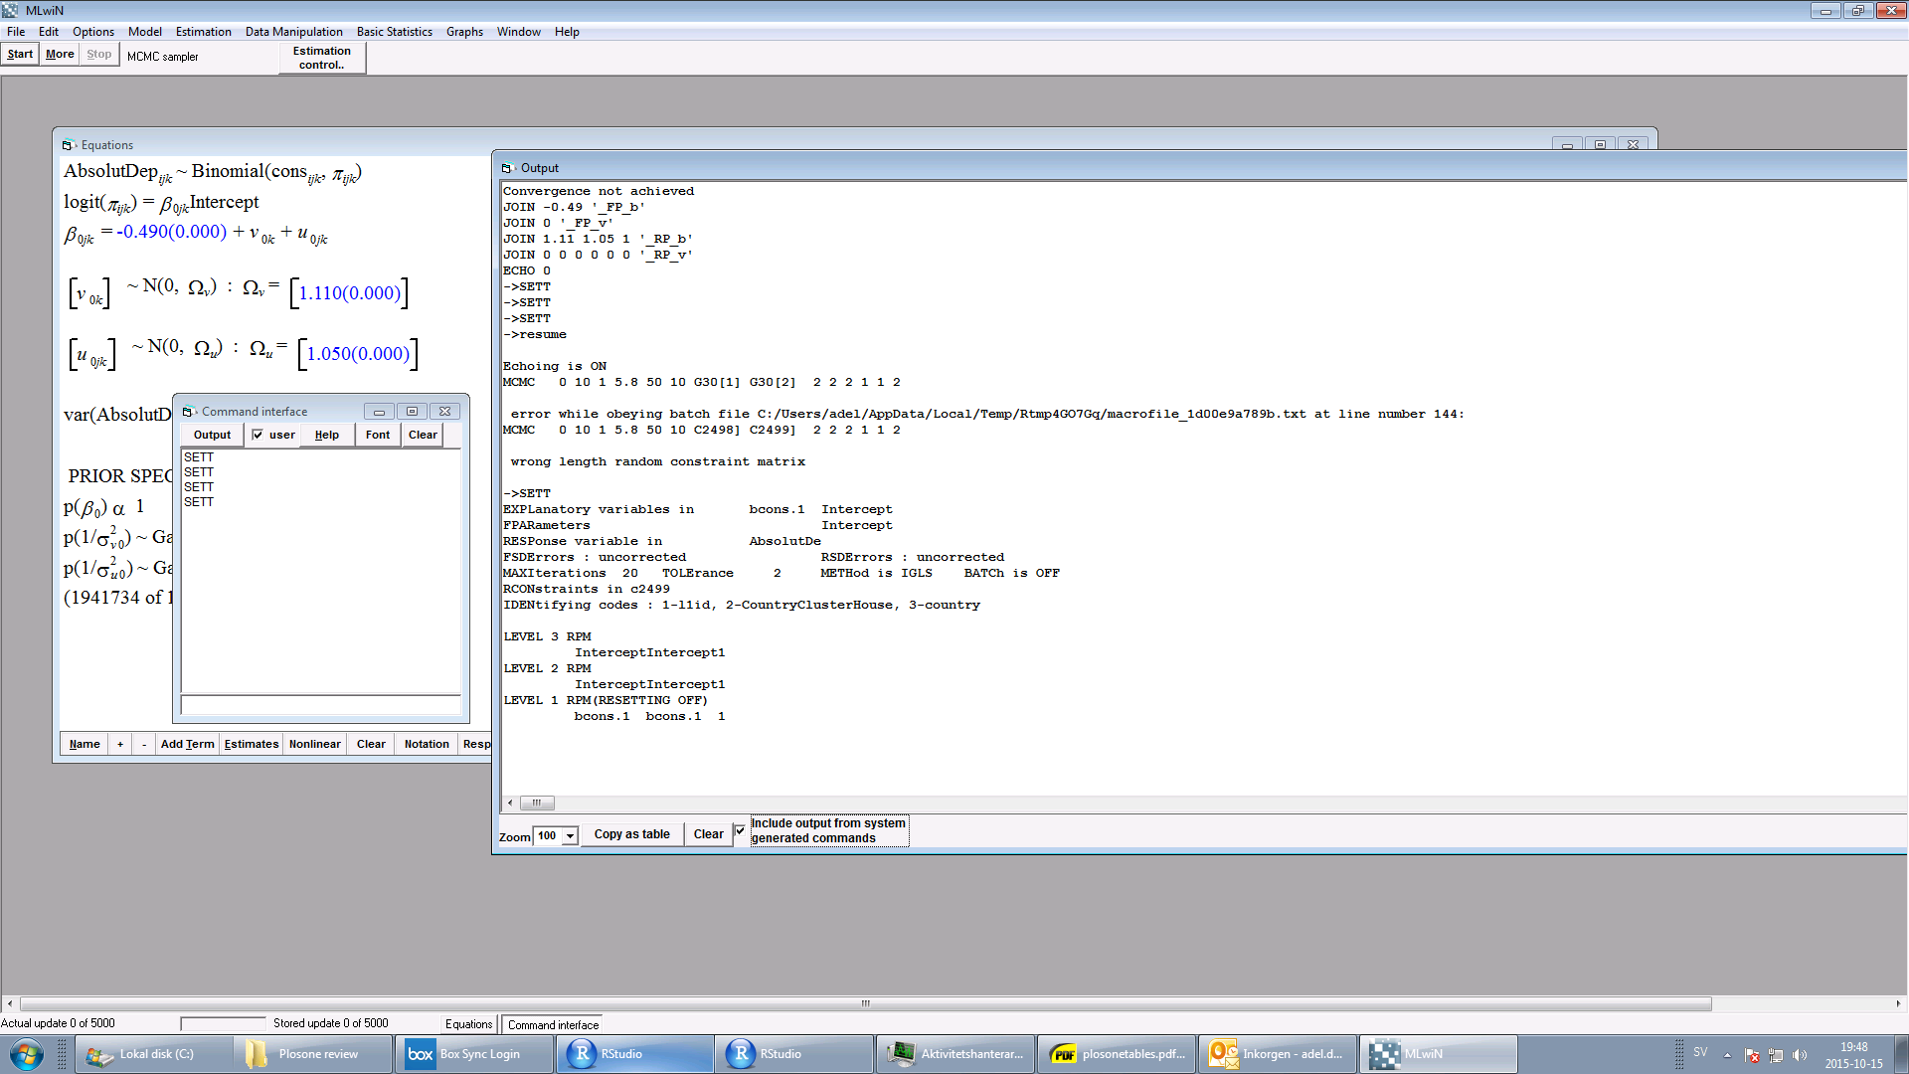1909x1074 pixels.
Task: Click the More button in toolbar
Action: [x=61, y=55]
